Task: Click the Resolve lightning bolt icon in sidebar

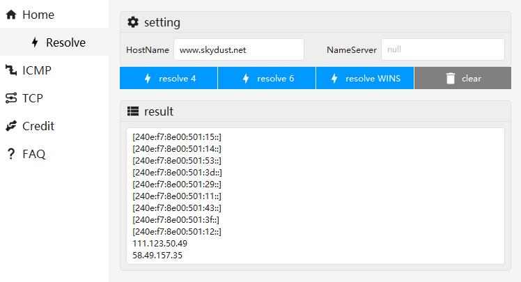Action: pyautogui.click(x=35, y=42)
